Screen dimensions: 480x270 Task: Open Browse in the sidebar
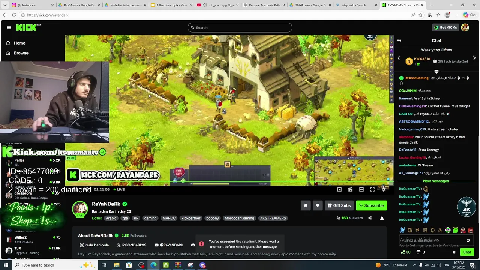[x=17, y=53]
